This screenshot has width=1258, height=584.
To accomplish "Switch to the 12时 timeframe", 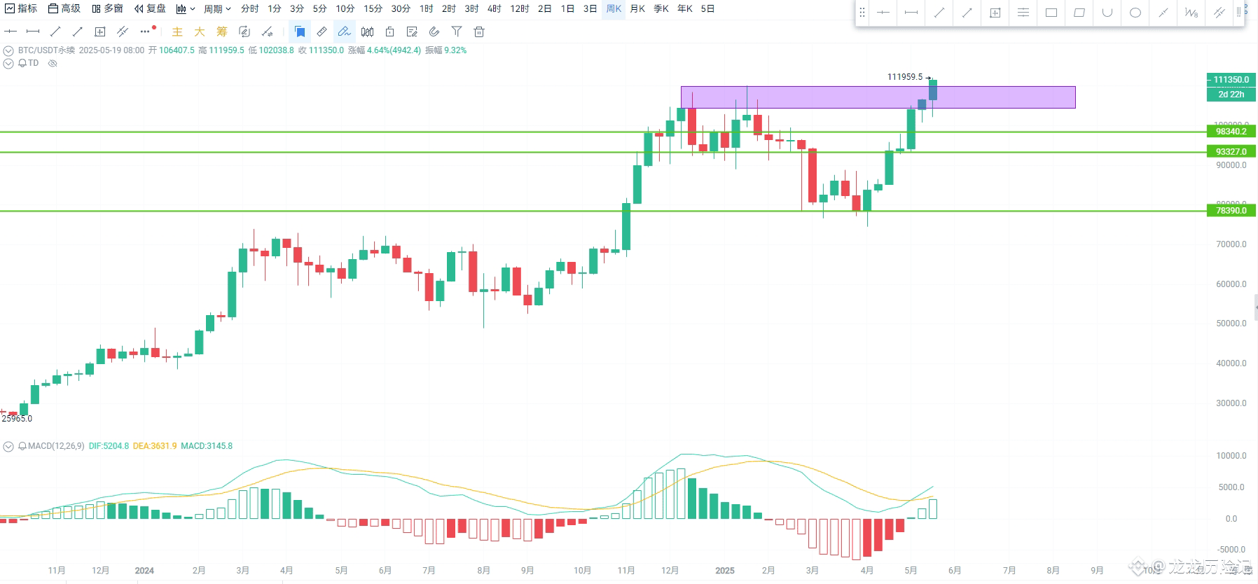I will click(x=520, y=8).
